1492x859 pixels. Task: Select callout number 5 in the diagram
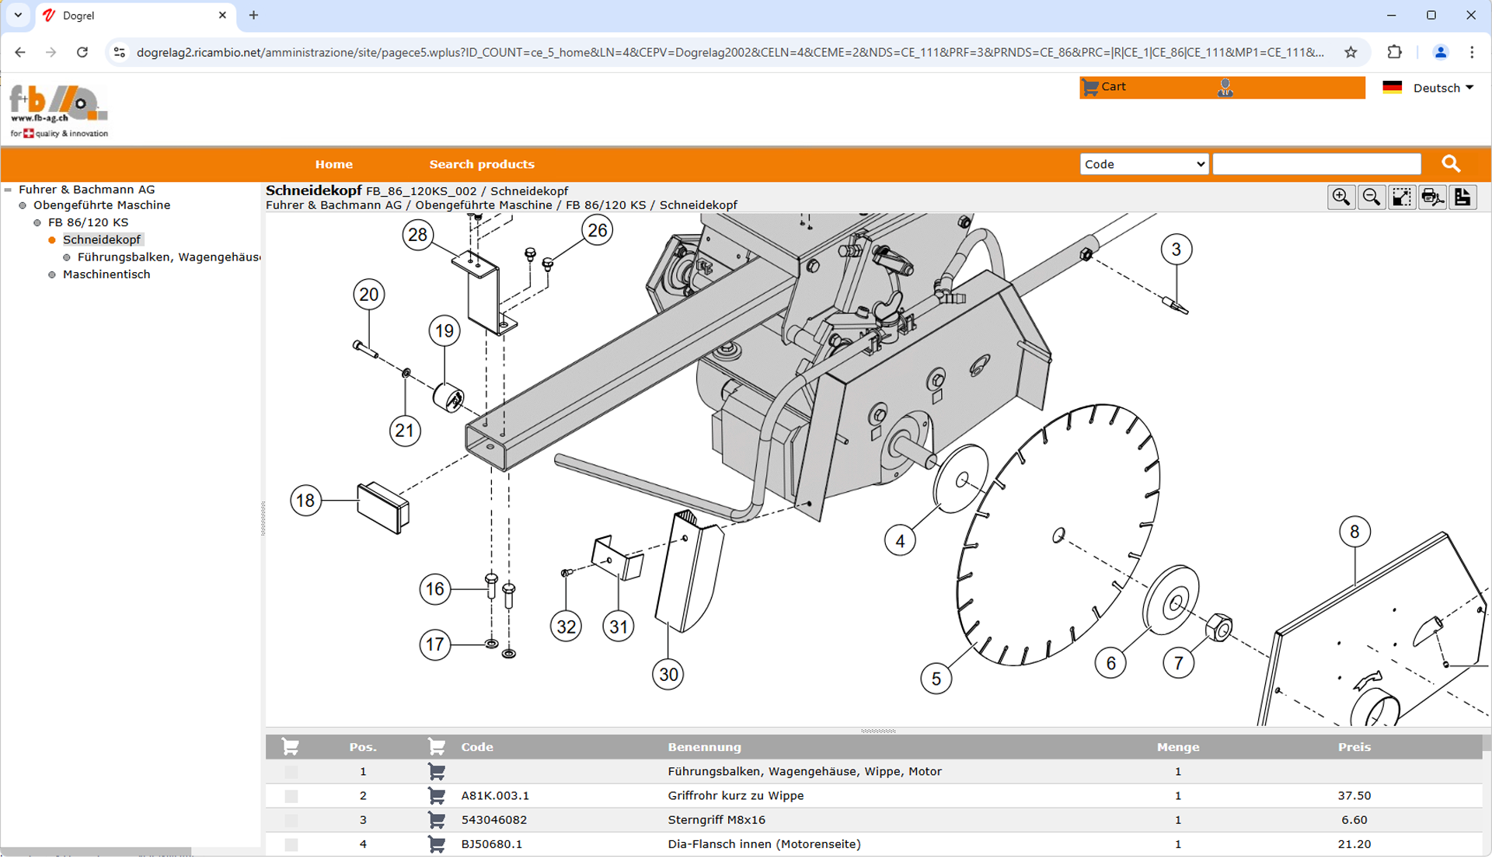(936, 679)
